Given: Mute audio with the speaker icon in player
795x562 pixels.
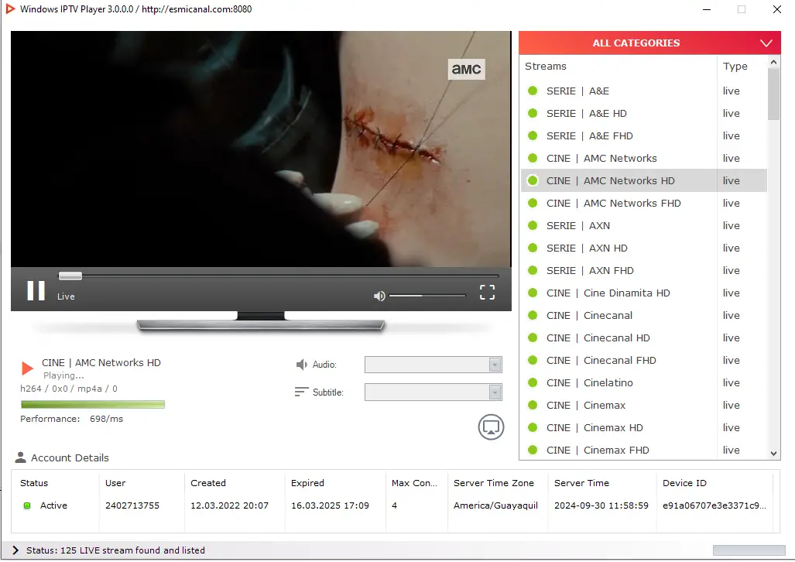Looking at the screenshot, I should click(x=379, y=296).
